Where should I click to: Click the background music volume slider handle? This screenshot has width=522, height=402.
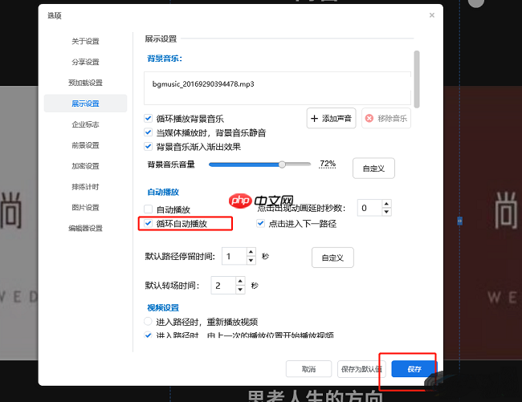[x=282, y=164]
